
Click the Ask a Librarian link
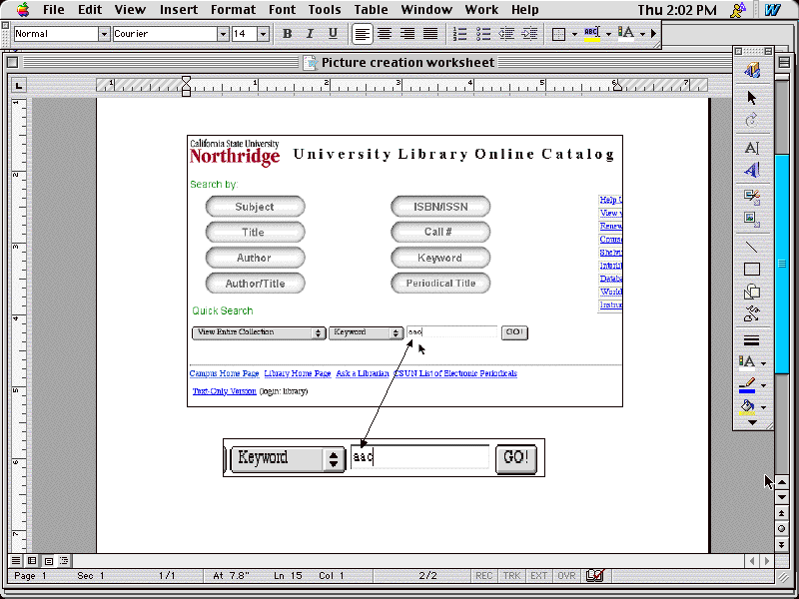pos(363,373)
